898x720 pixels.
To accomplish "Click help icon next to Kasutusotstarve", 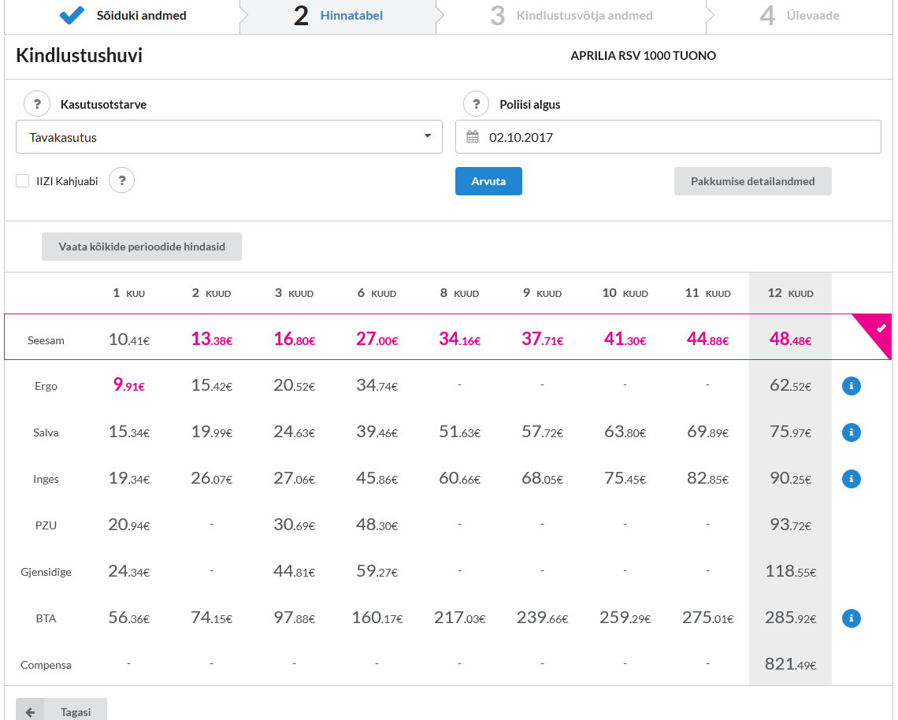I will click(37, 104).
